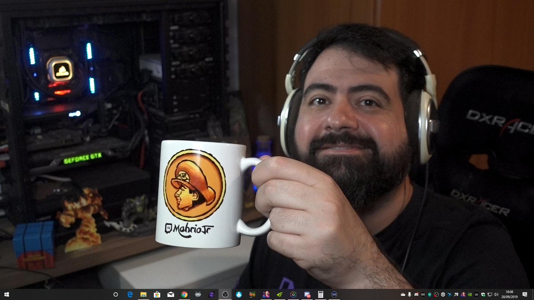Screen dimensions: 534x300
Task: Open the Mail app on taskbar
Action: pos(170,294)
